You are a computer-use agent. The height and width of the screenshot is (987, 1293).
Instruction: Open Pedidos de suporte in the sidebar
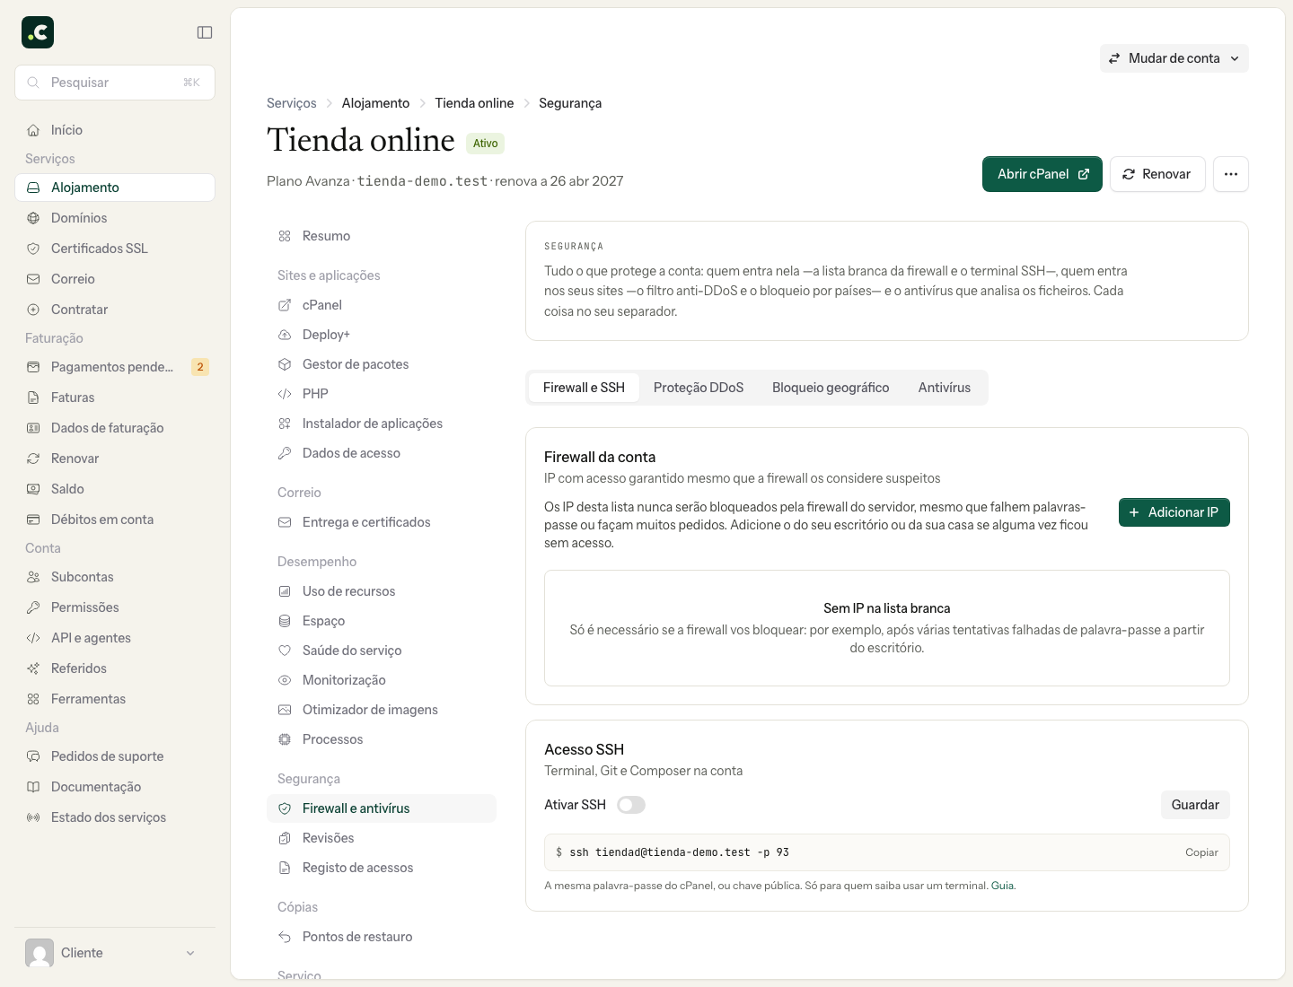pos(115,756)
